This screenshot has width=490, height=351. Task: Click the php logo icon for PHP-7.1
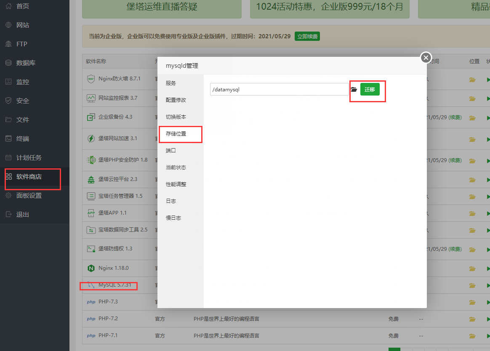[x=91, y=336]
